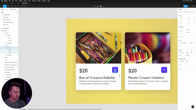Click the constrain proportions link icon
The height and width of the screenshot is (110, 196).
click(x=194, y=20)
